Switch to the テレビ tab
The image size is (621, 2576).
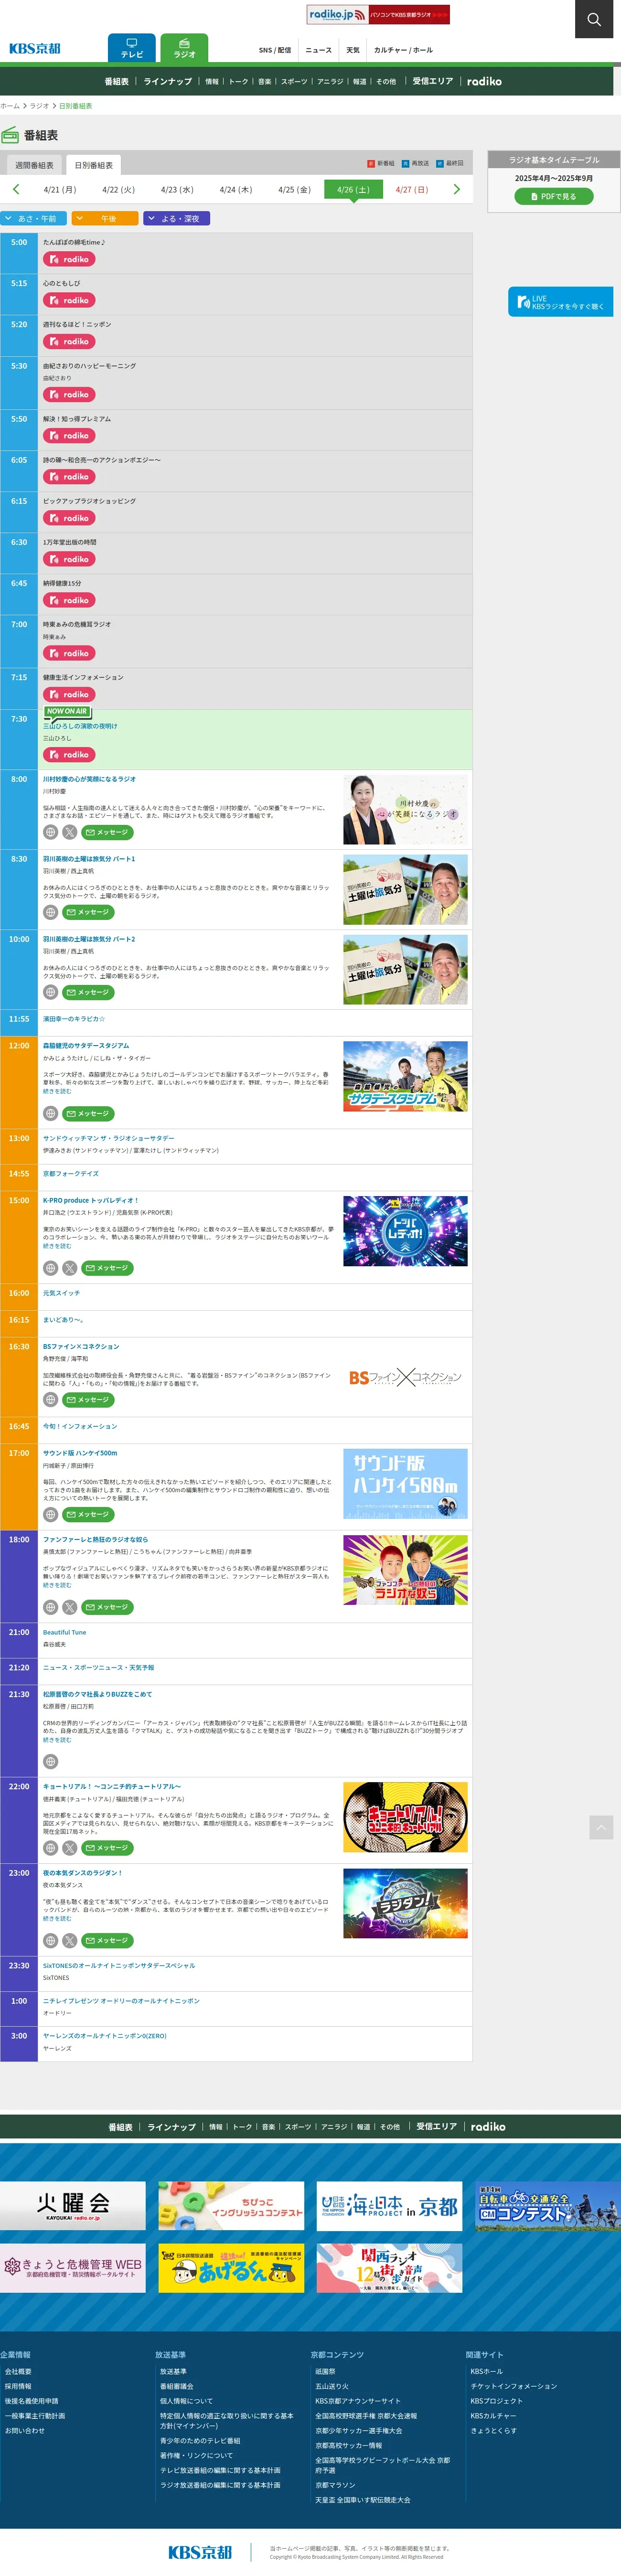[132, 48]
